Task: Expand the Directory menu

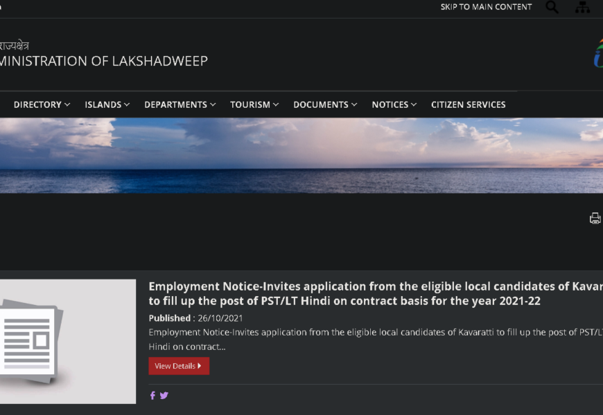Action: (x=42, y=104)
